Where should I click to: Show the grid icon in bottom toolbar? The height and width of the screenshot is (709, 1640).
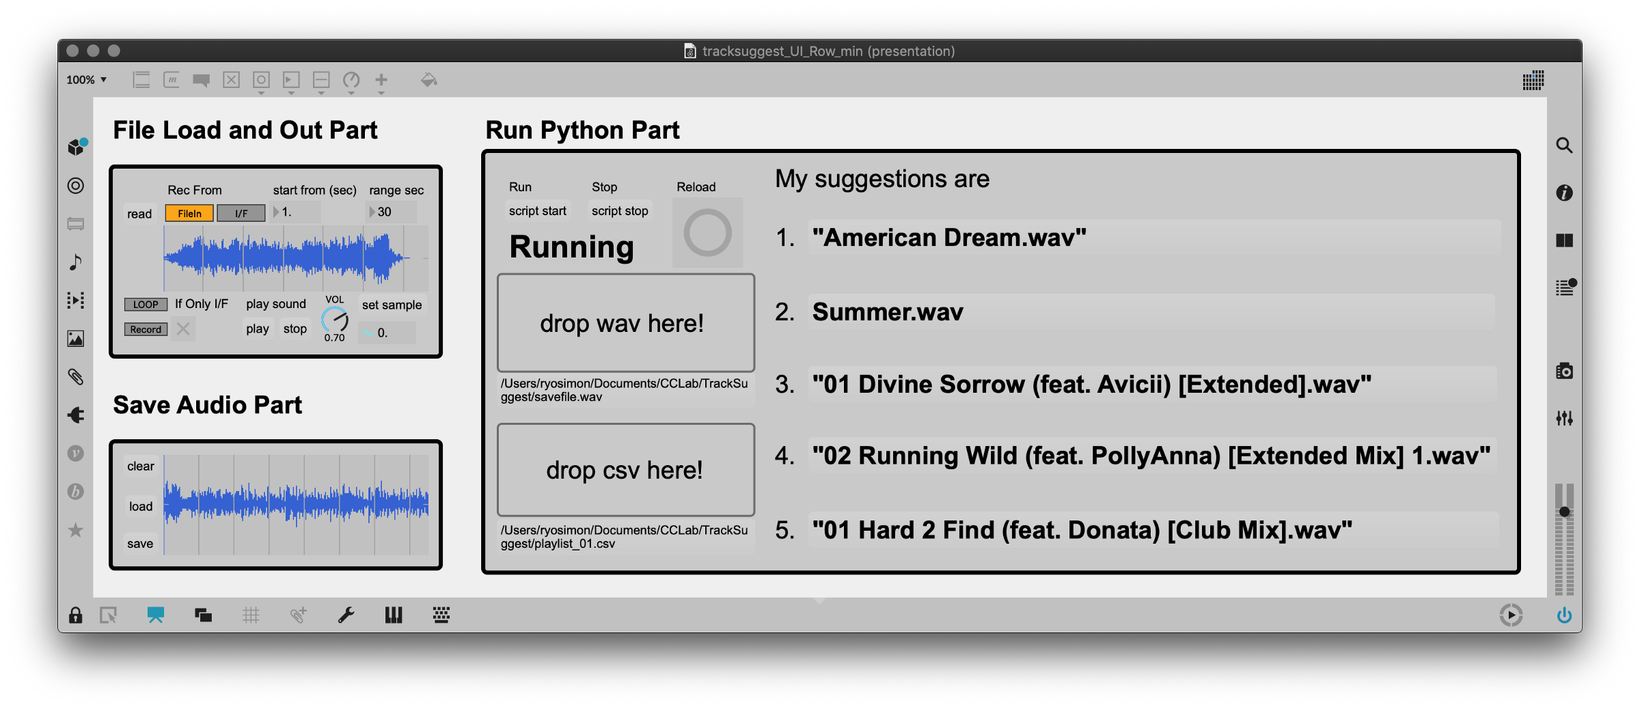[x=251, y=615]
